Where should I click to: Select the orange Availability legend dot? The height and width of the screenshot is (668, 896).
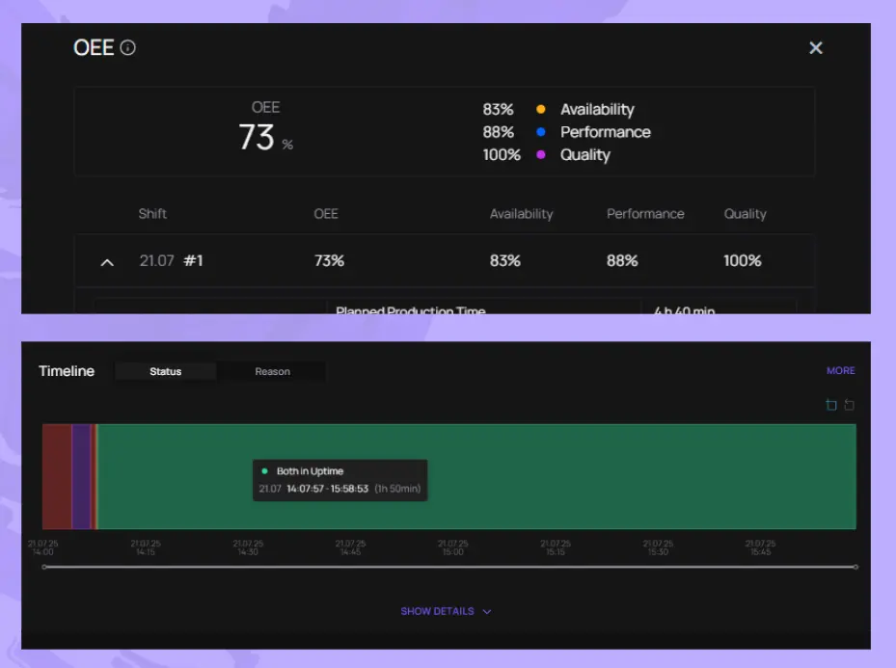point(540,109)
